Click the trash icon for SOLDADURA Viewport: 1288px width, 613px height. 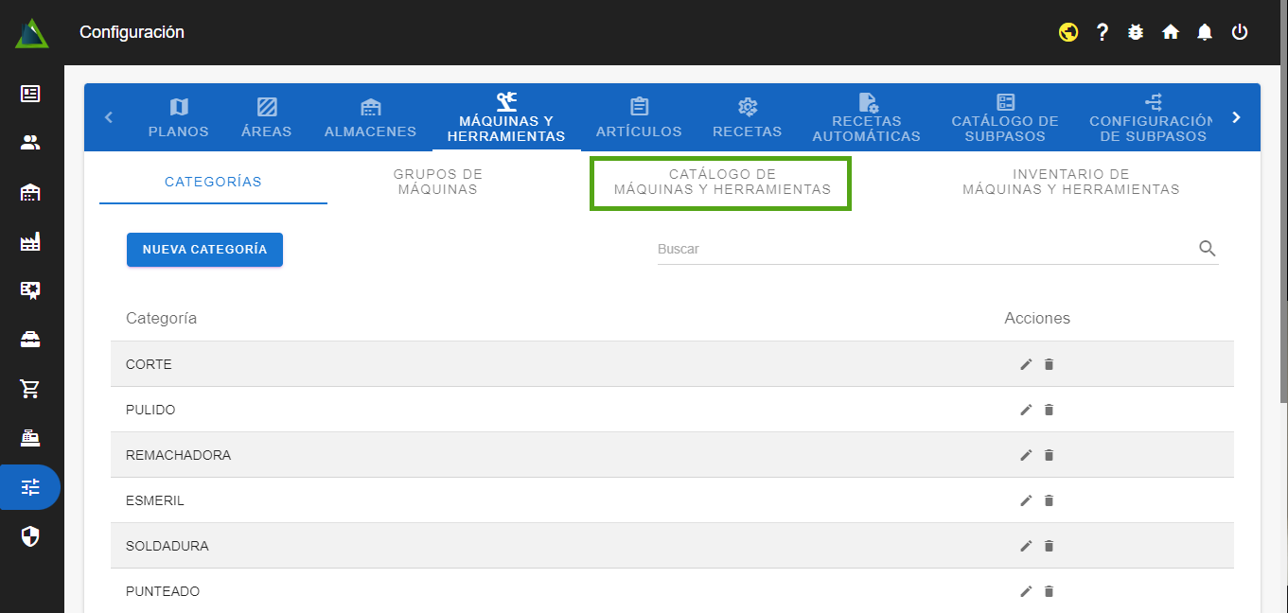pyautogui.click(x=1049, y=546)
